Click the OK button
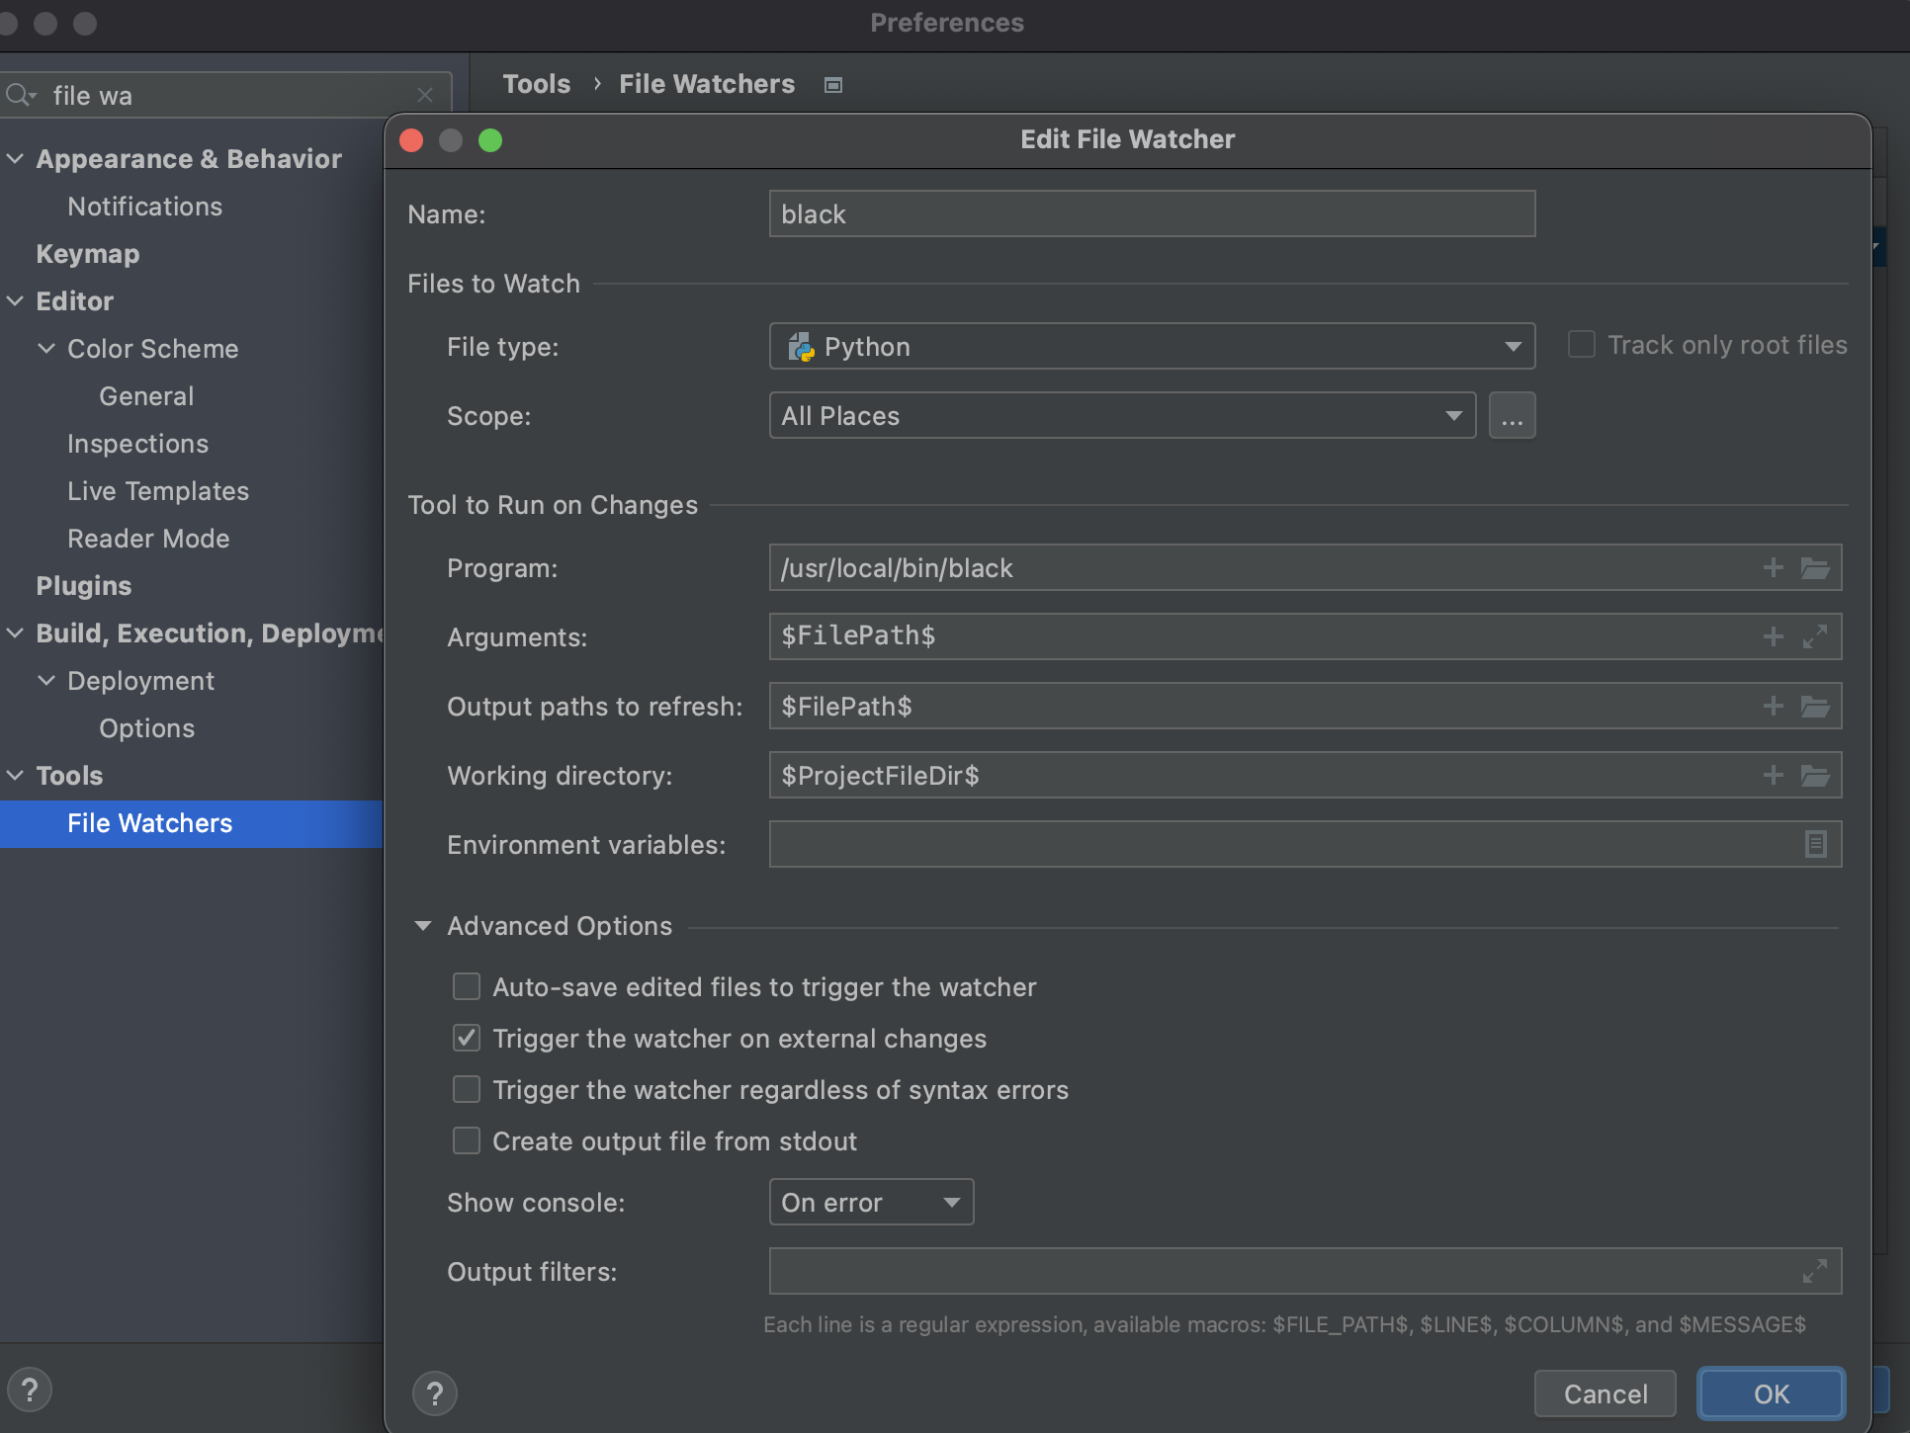Image resolution: width=1910 pixels, height=1433 pixels. (x=1771, y=1393)
